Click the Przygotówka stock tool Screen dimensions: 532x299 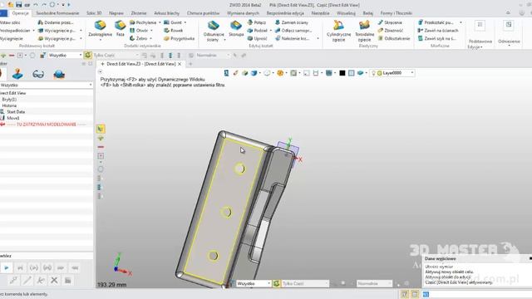(x=180, y=38)
